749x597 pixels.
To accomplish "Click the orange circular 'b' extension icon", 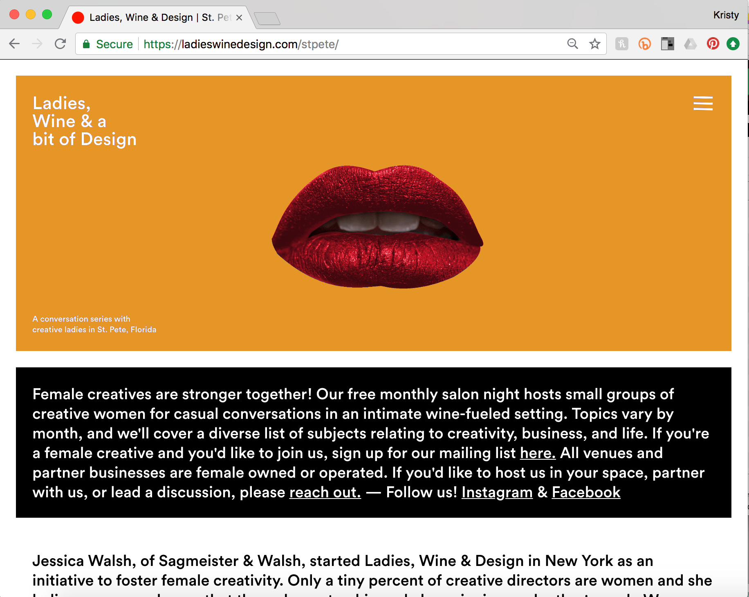I will 644,44.
